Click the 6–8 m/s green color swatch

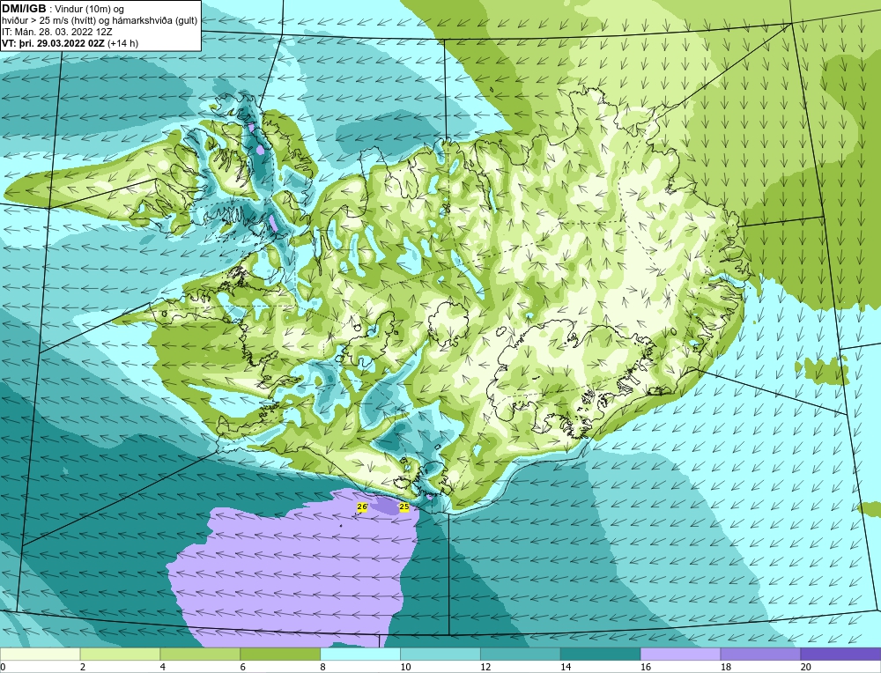tap(280, 654)
